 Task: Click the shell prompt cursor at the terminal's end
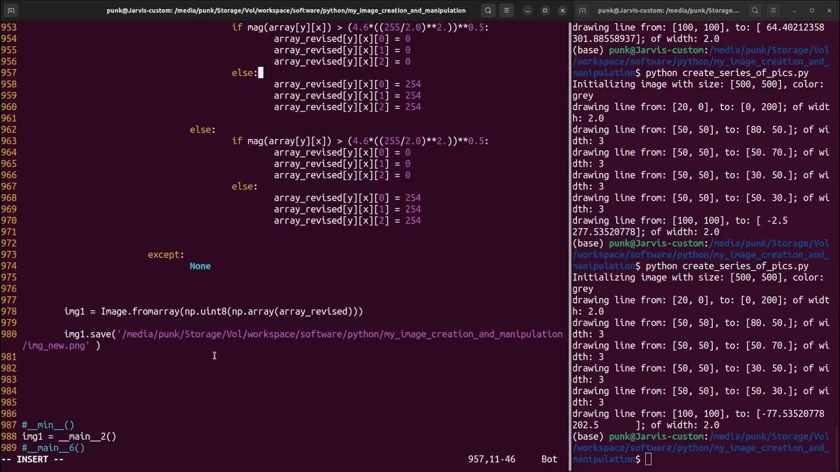tap(648, 459)
